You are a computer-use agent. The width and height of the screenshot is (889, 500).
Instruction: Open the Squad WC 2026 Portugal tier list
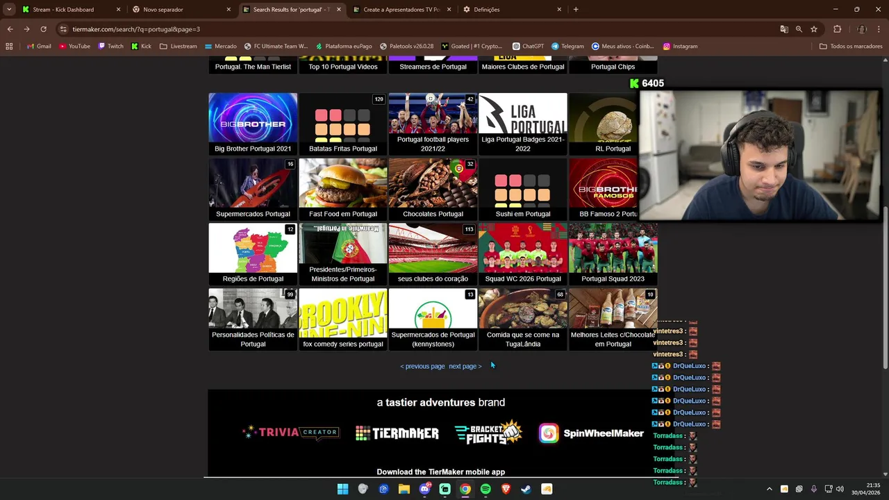pos(523,254)
